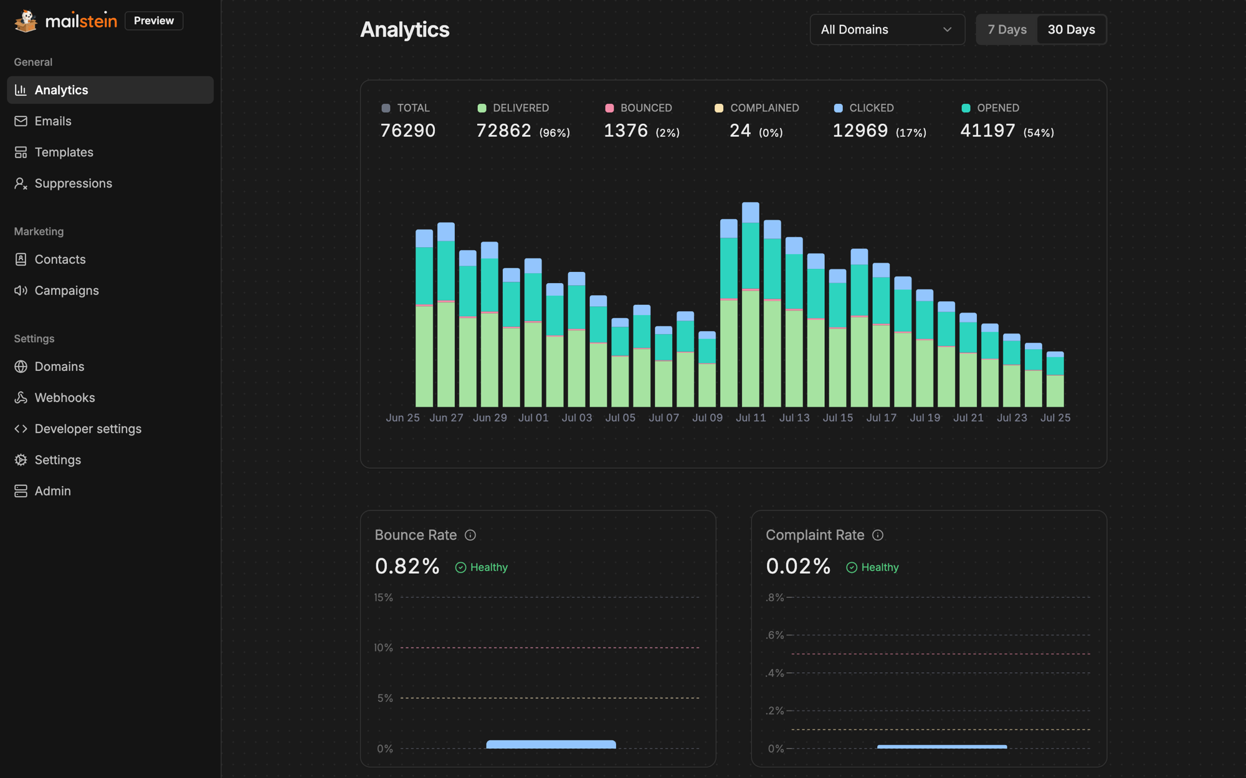Click the blue Bounce Rate bar
Screen dimensions: 1246x778
(x=551, y=744)
